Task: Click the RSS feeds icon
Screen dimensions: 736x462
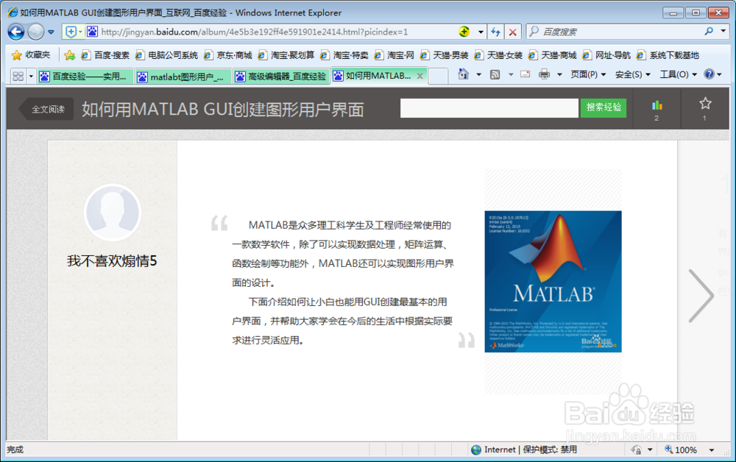Action: click(495, 74)
